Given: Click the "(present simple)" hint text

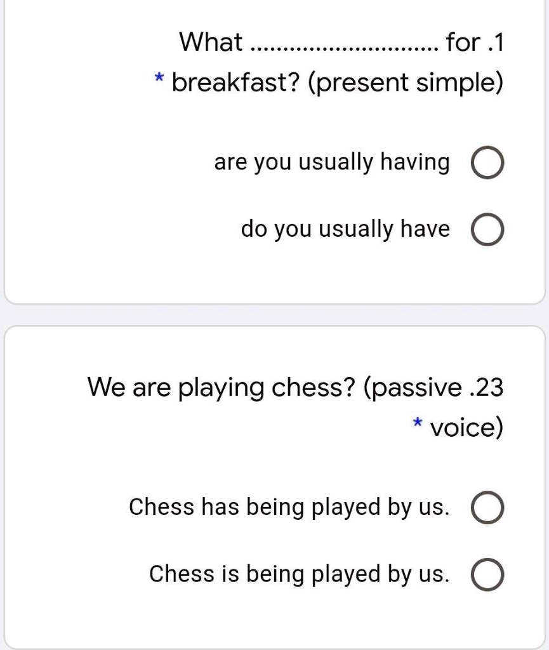Looking at the screenshot, I should pyautogui.click(x=405, y=83).
